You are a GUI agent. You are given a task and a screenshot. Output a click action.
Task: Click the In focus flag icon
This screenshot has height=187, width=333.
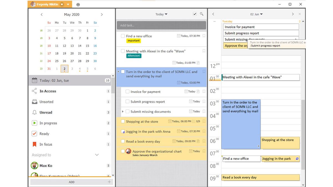34,144
